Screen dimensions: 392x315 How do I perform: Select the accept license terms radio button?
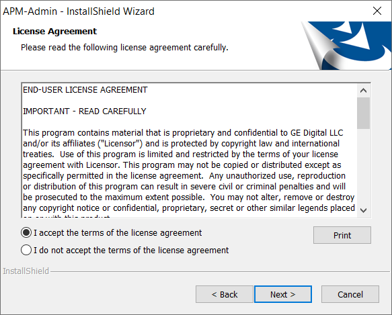pyautogui.click(x=26, y=232)
